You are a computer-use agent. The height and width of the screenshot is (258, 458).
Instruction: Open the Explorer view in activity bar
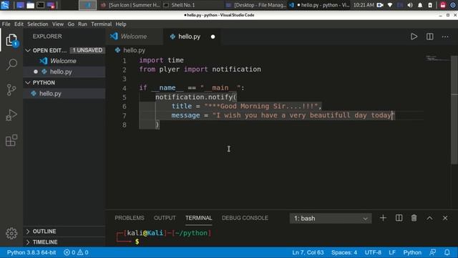coord(11,40)
